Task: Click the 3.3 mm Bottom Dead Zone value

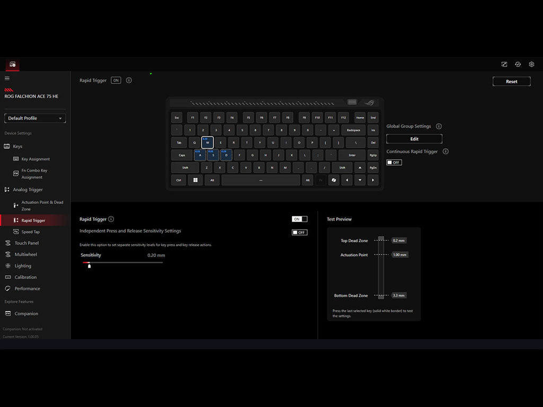Action: click(x=399, y=296)
